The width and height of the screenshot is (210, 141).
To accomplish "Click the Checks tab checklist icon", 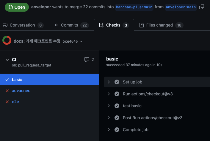I will pos(101,25).
